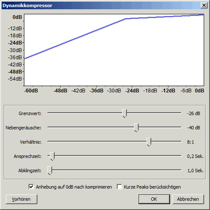Image resolution: width=210 pixels, height=210 pixels.
Task: Click the compression curve knee point in graph
Action: [x=126, y=18]
